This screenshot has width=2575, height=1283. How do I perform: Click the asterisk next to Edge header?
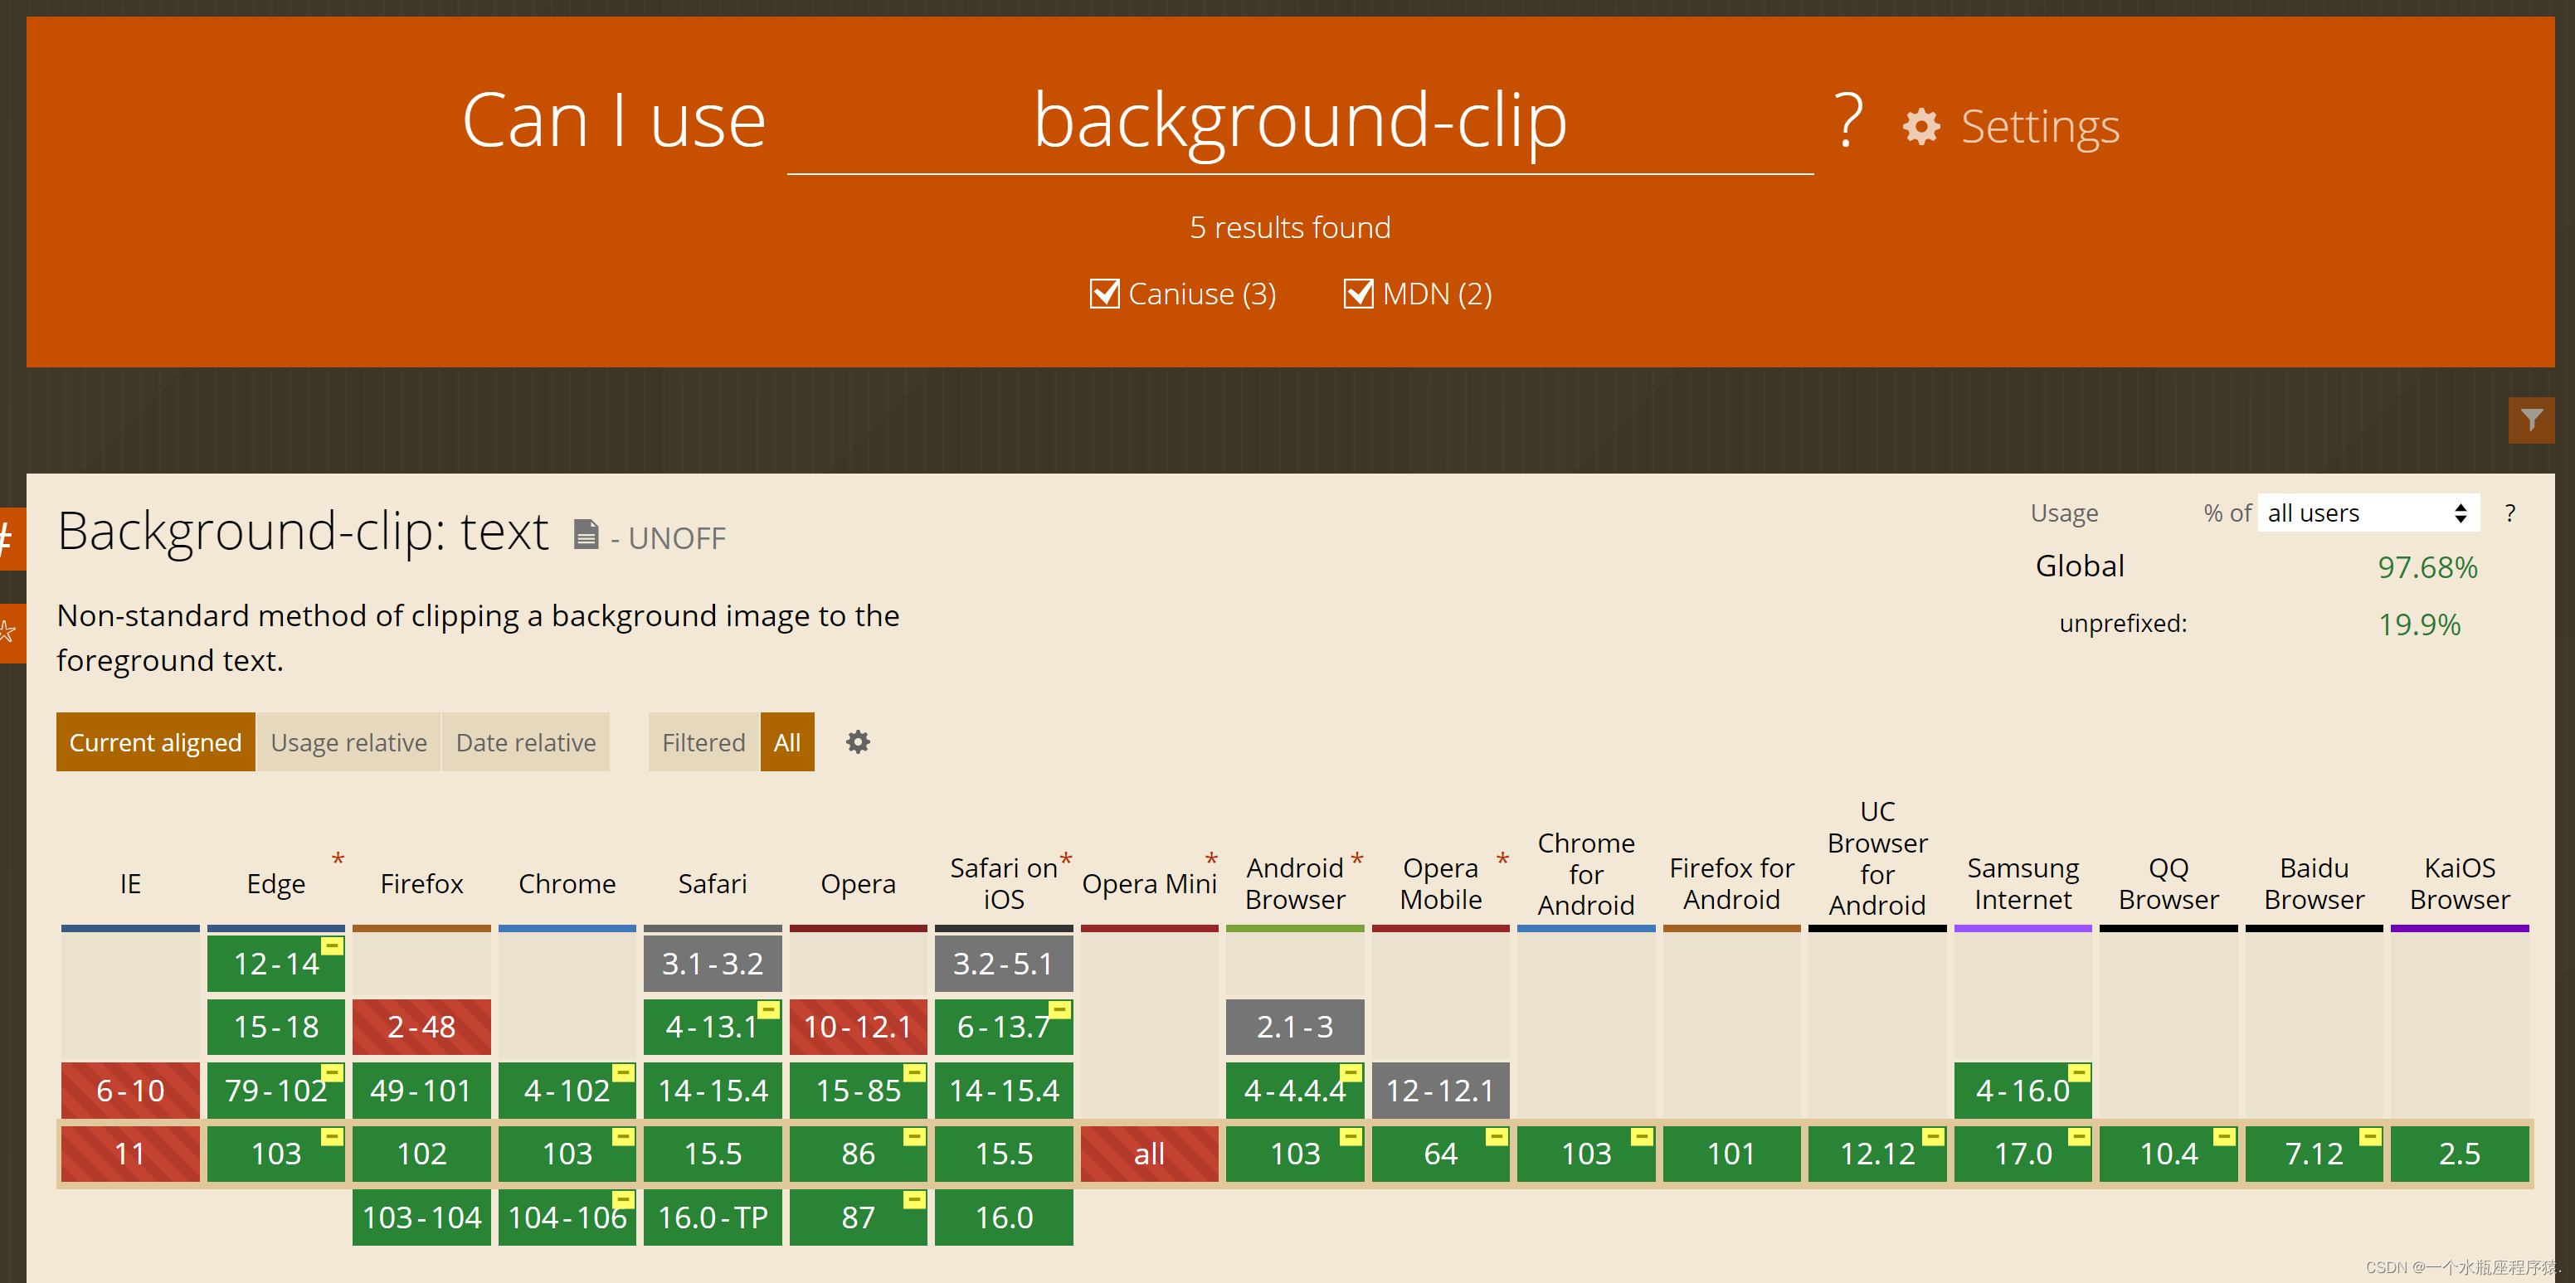338,859
